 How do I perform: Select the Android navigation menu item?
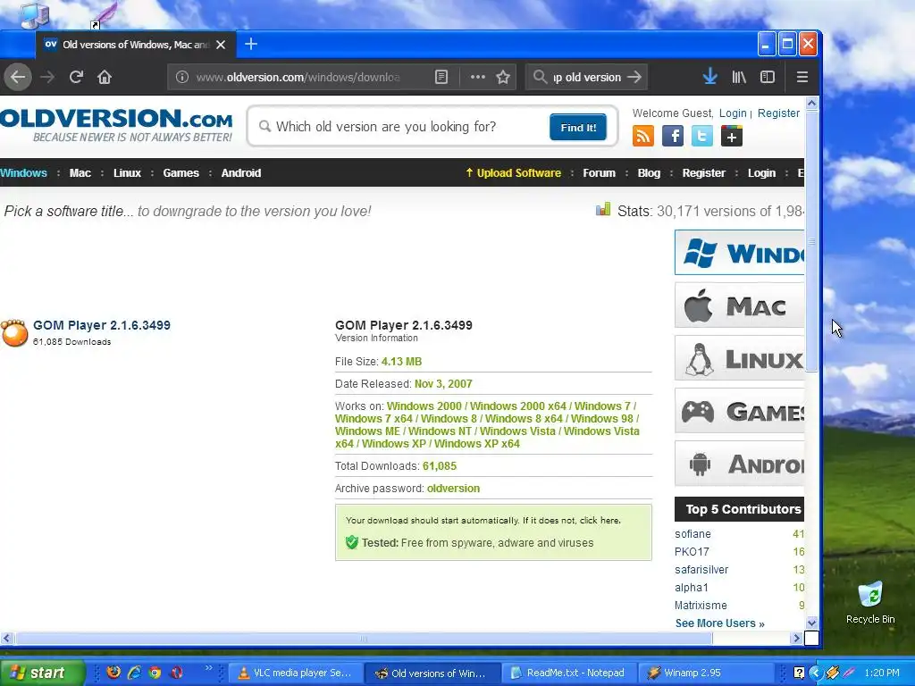coord(241,172)
